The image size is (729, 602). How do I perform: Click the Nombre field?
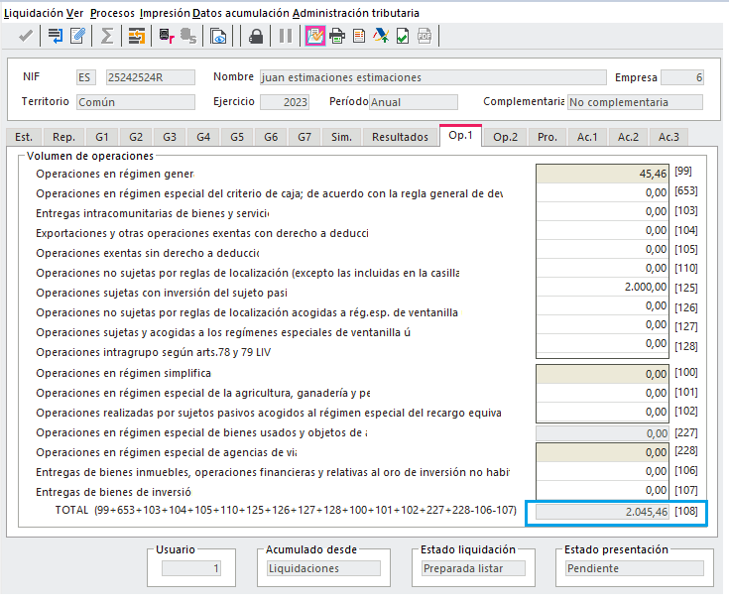point(431,77)
